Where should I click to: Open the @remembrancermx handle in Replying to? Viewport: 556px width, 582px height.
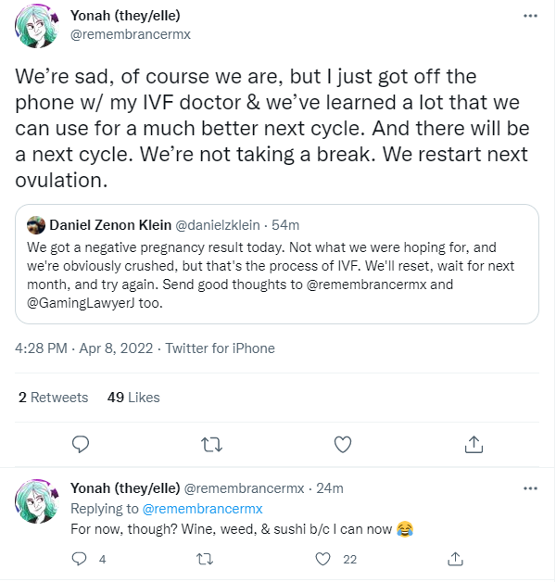[202, 508]
